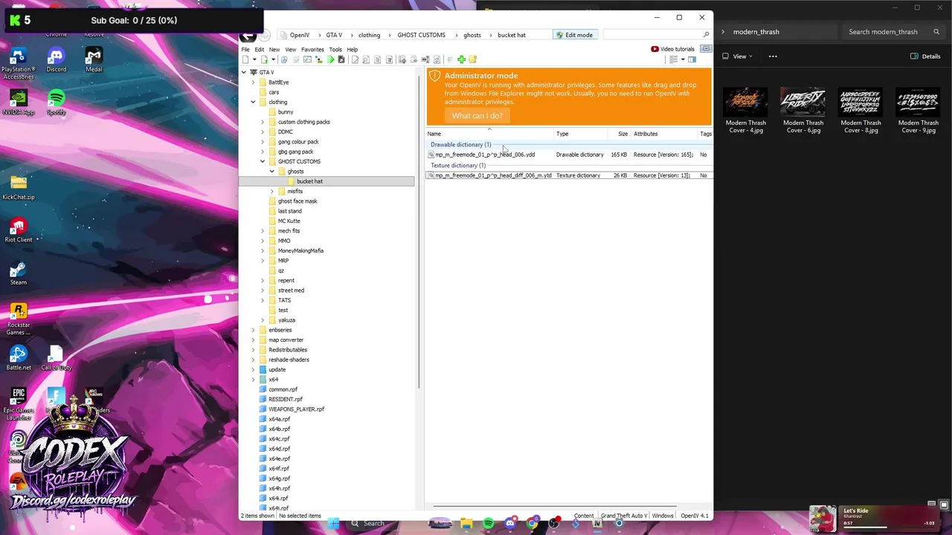The height and width of the screenshot is (535, 952).
Task: Expand the misfits folder
Action: (272, 191)
